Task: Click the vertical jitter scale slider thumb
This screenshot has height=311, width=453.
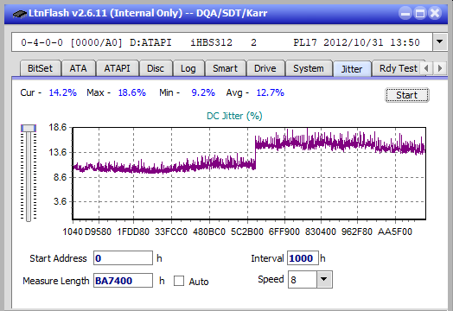Action: (29, 128)
